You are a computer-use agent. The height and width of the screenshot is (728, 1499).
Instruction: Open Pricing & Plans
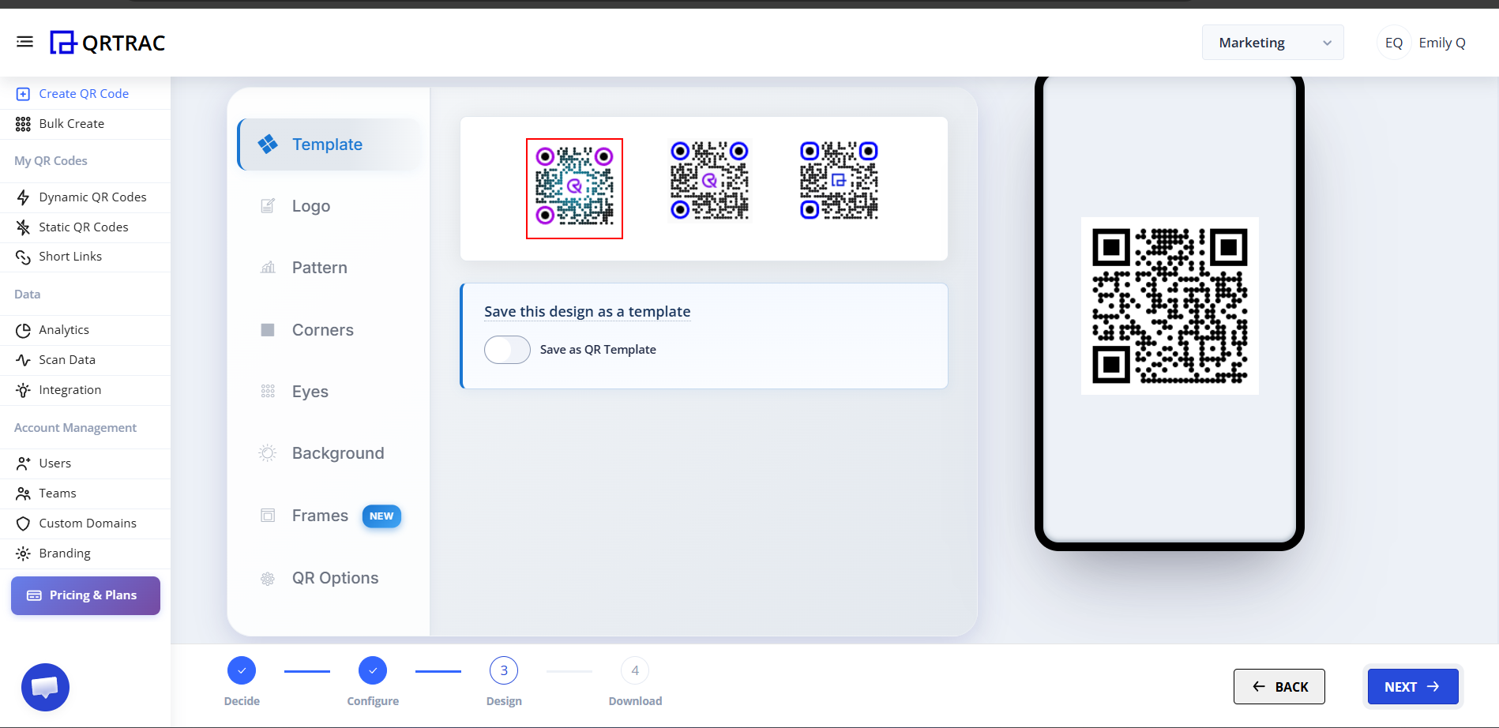click(85, 595)
